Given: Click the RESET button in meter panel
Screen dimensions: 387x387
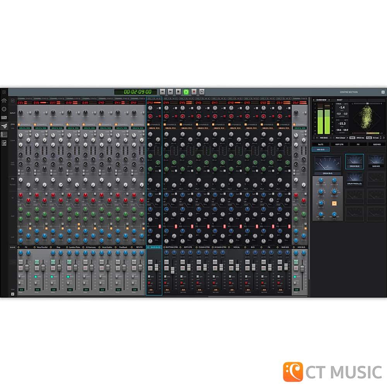Looking at the screenshot, I should point(339,100).
